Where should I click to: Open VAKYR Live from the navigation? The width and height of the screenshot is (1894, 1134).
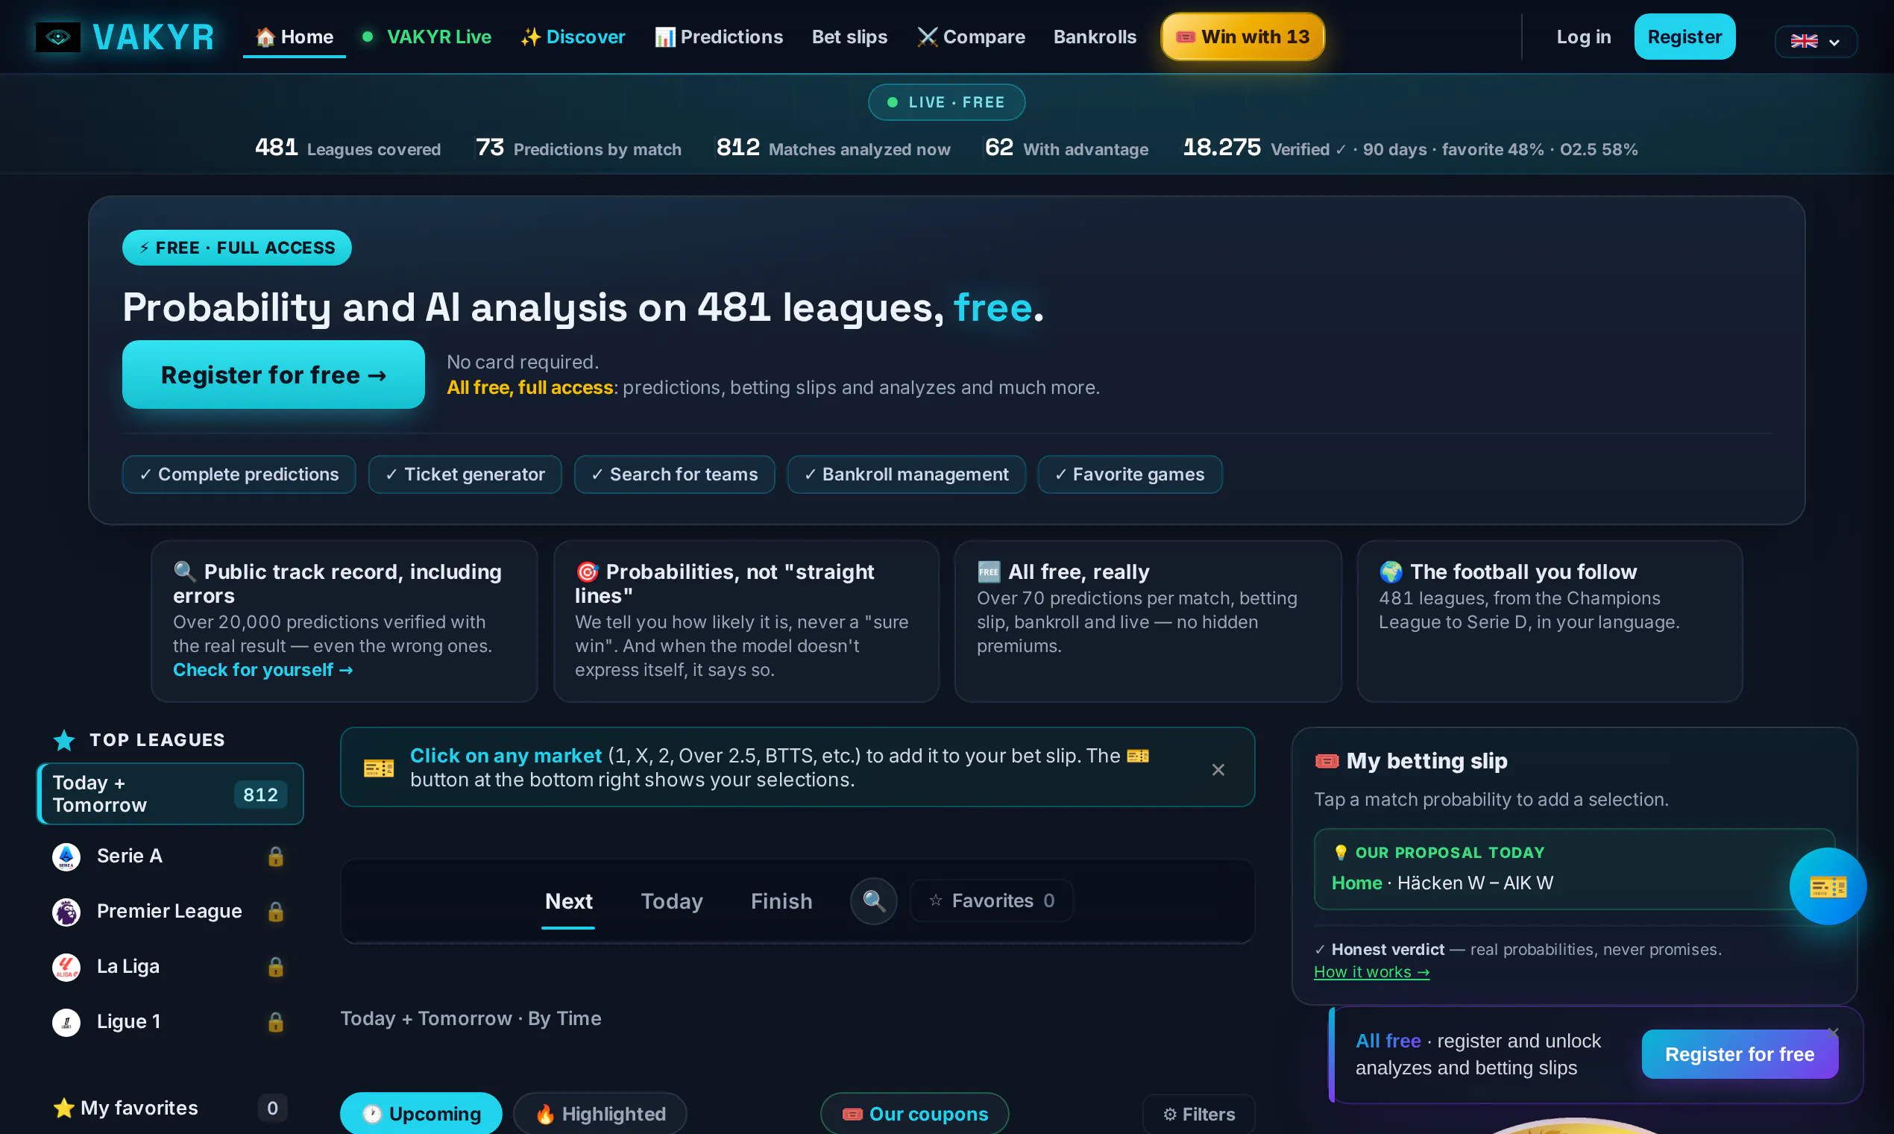tap(427, 37)
